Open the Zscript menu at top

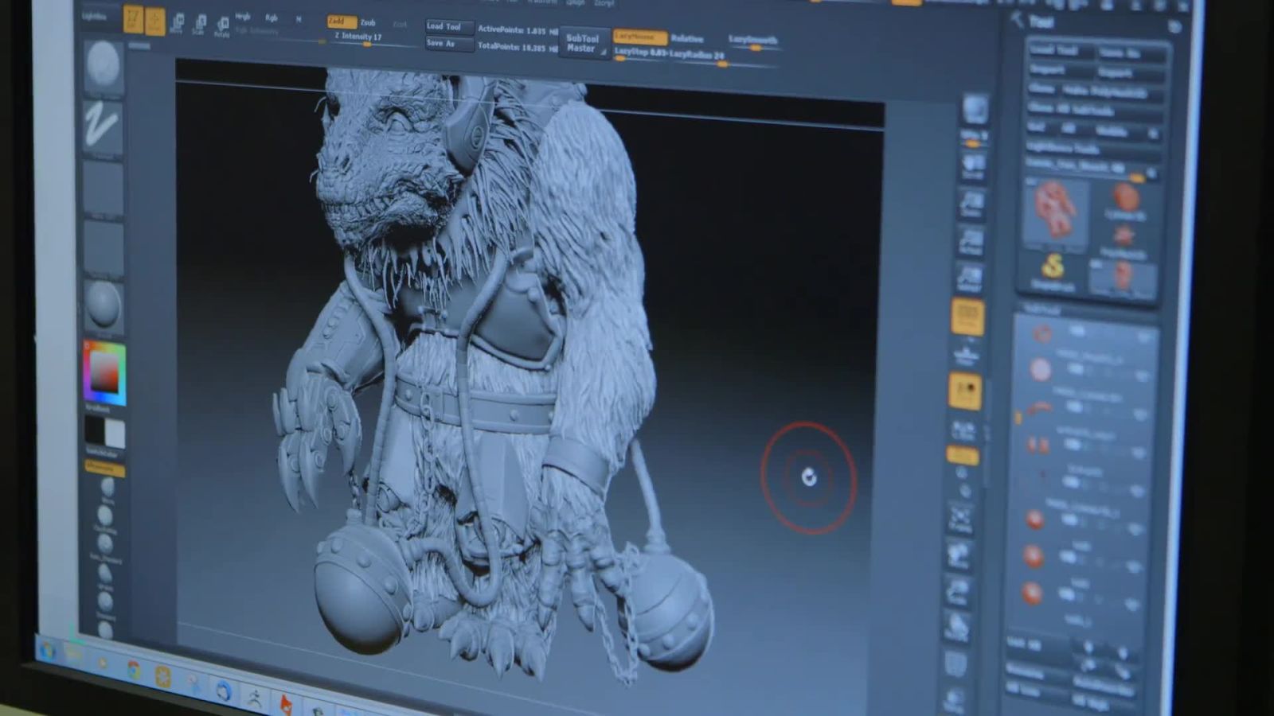(x=604, y=3)
